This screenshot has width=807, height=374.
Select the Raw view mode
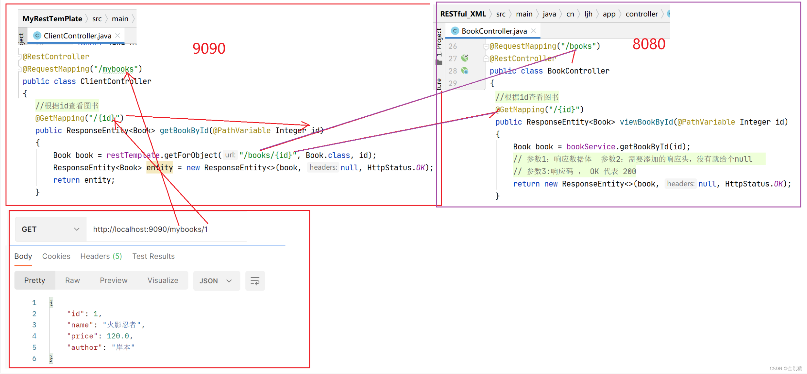click(72, 280)
